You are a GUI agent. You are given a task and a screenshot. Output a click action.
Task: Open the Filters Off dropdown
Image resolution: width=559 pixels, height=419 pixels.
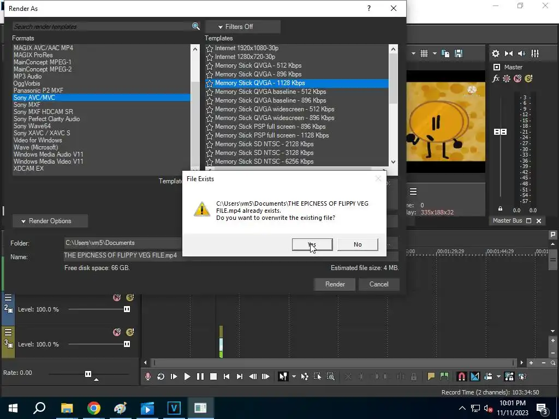coord(242,27)
